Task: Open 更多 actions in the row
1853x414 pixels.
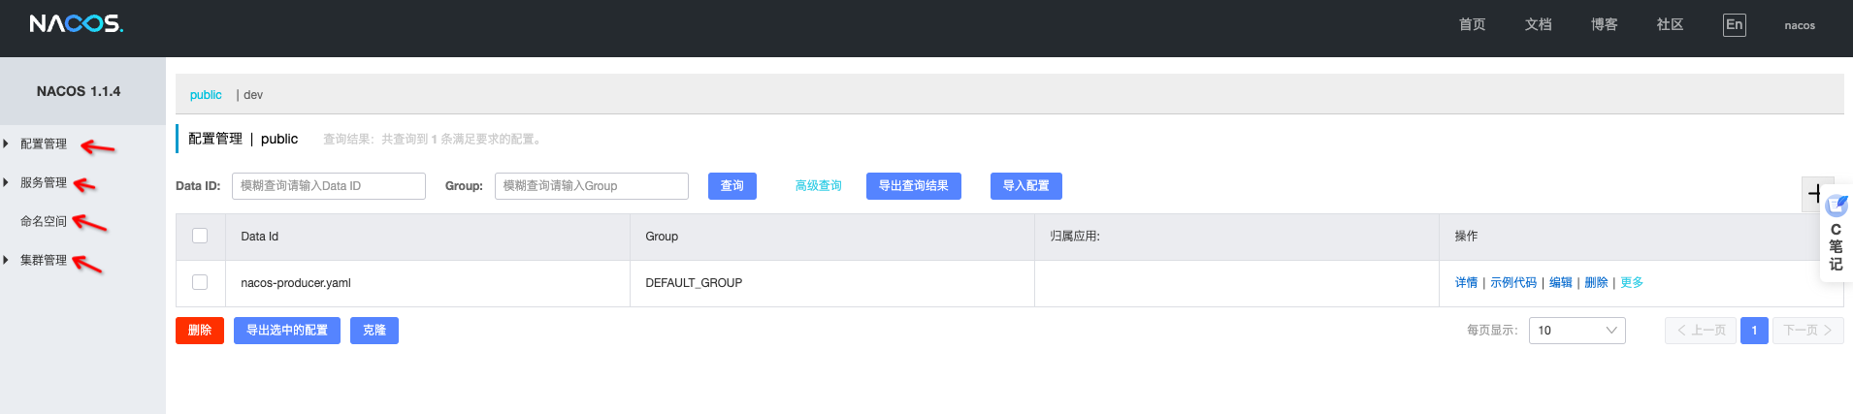Action: (x=1632, y=283)
